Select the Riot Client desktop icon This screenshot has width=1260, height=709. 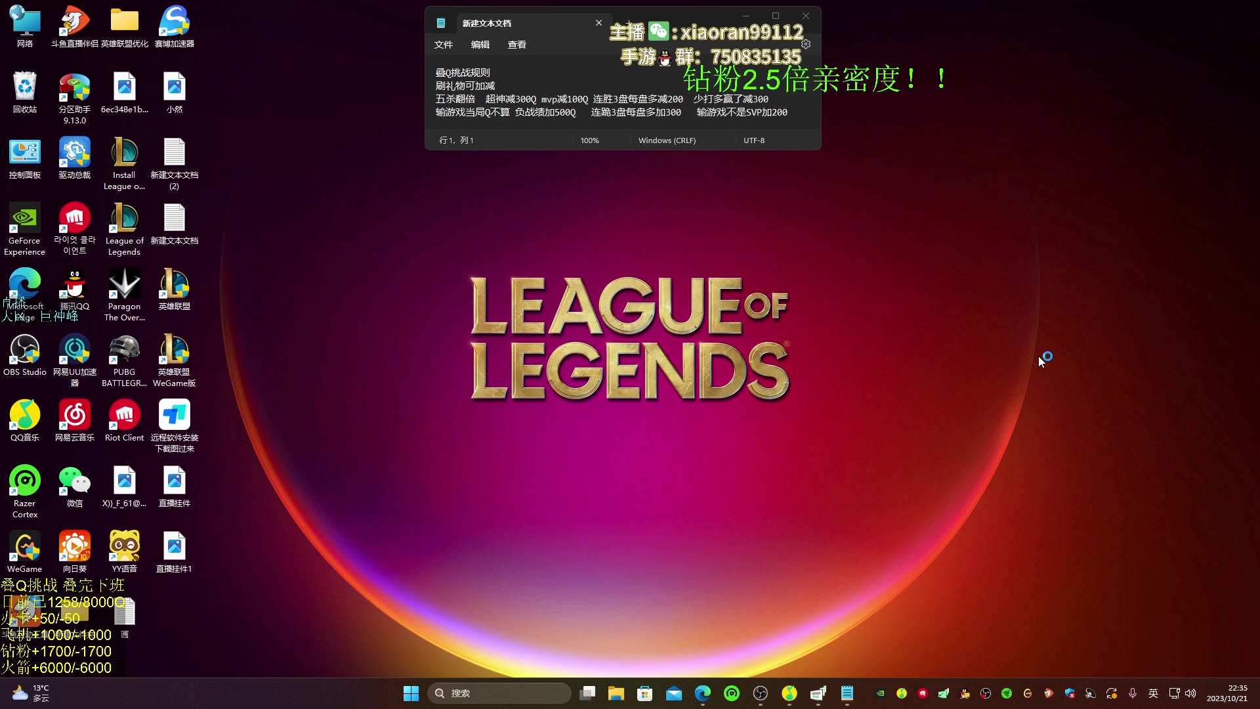[125, 421]
